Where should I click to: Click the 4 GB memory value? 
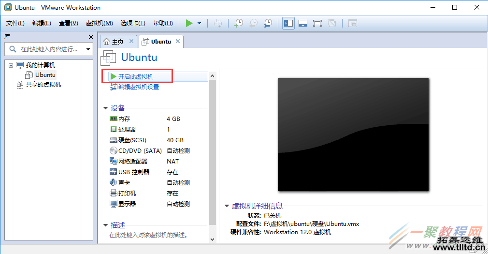173,119
